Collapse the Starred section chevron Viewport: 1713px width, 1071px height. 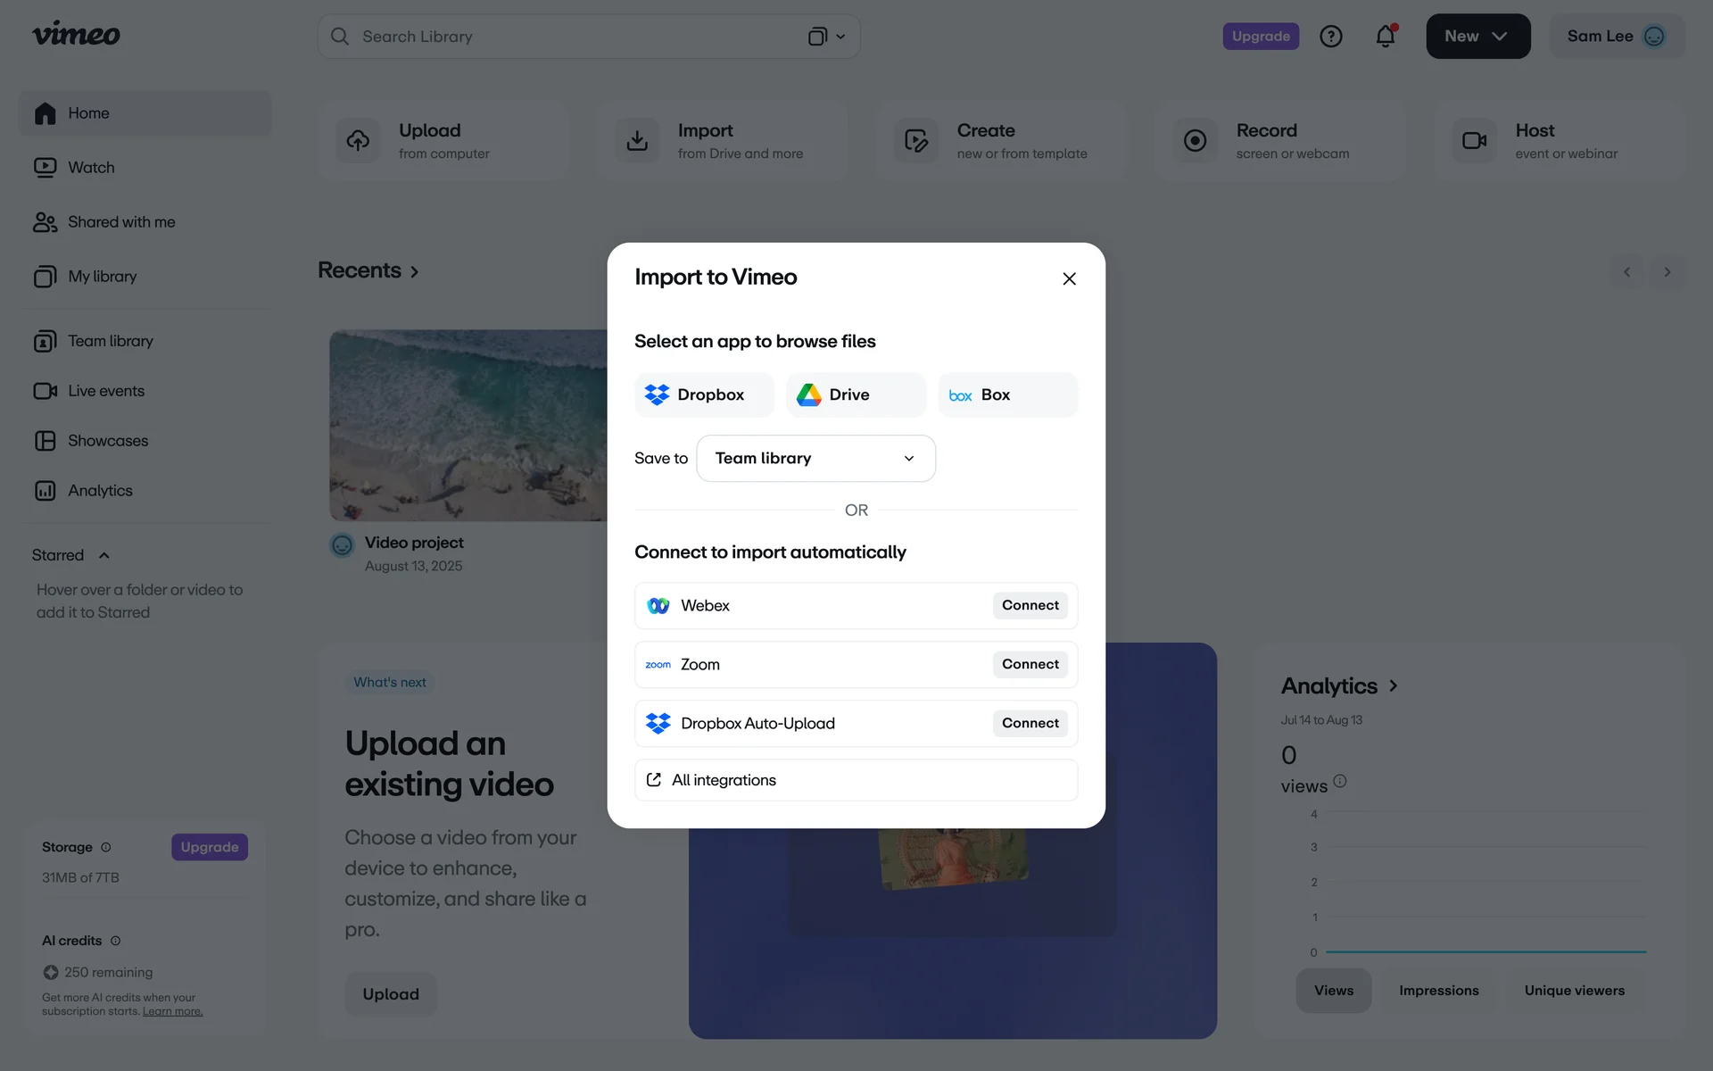pyautogui.click(x=104, y=555)
